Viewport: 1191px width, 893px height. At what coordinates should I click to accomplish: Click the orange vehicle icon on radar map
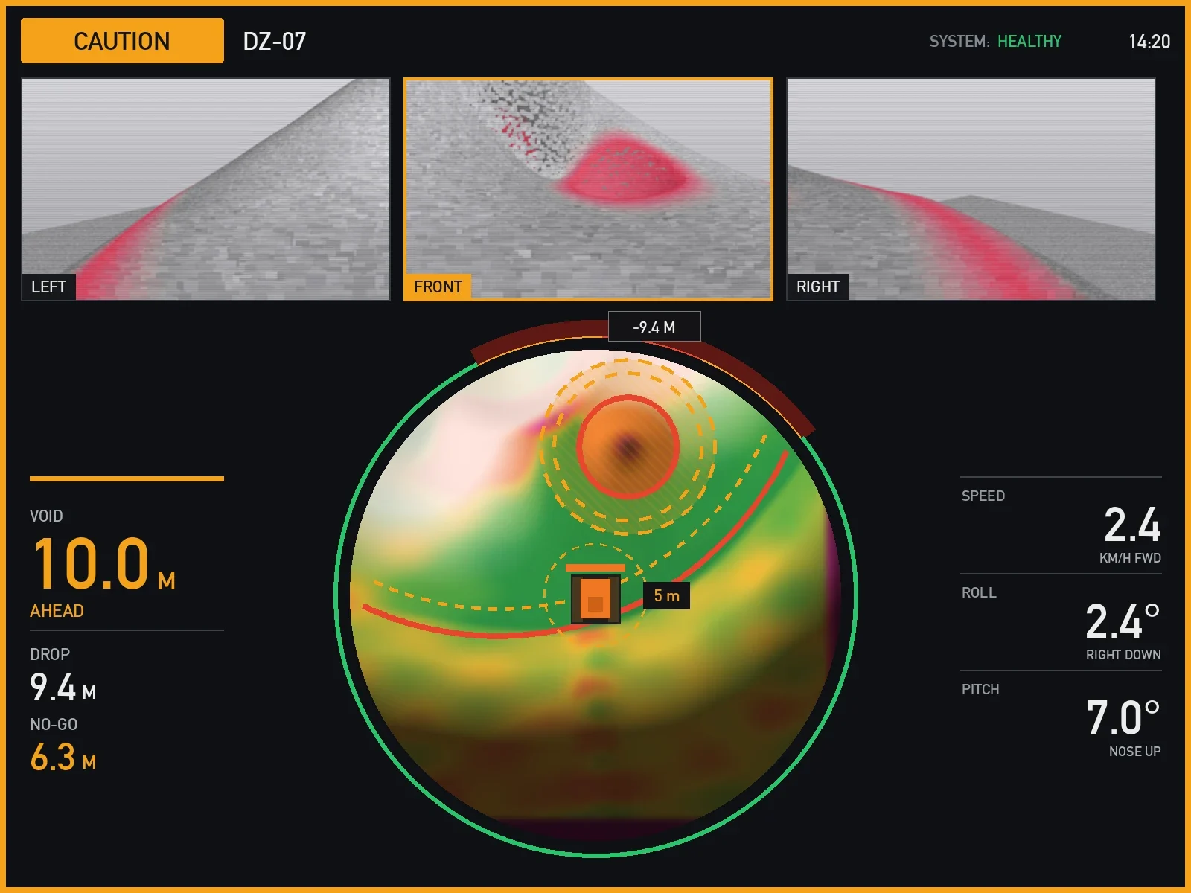[x=595, y=598]
